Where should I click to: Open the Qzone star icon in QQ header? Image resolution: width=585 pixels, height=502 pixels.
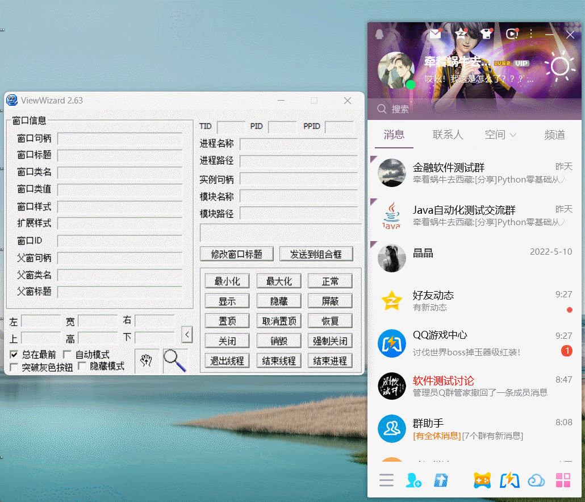click(462, 34)
